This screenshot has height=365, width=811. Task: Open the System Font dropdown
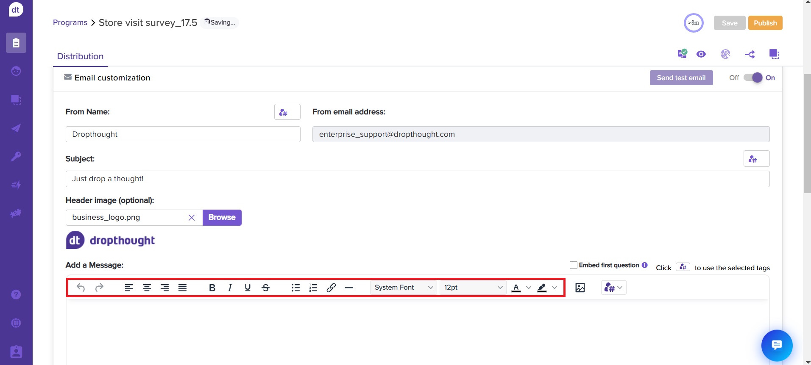403,288
